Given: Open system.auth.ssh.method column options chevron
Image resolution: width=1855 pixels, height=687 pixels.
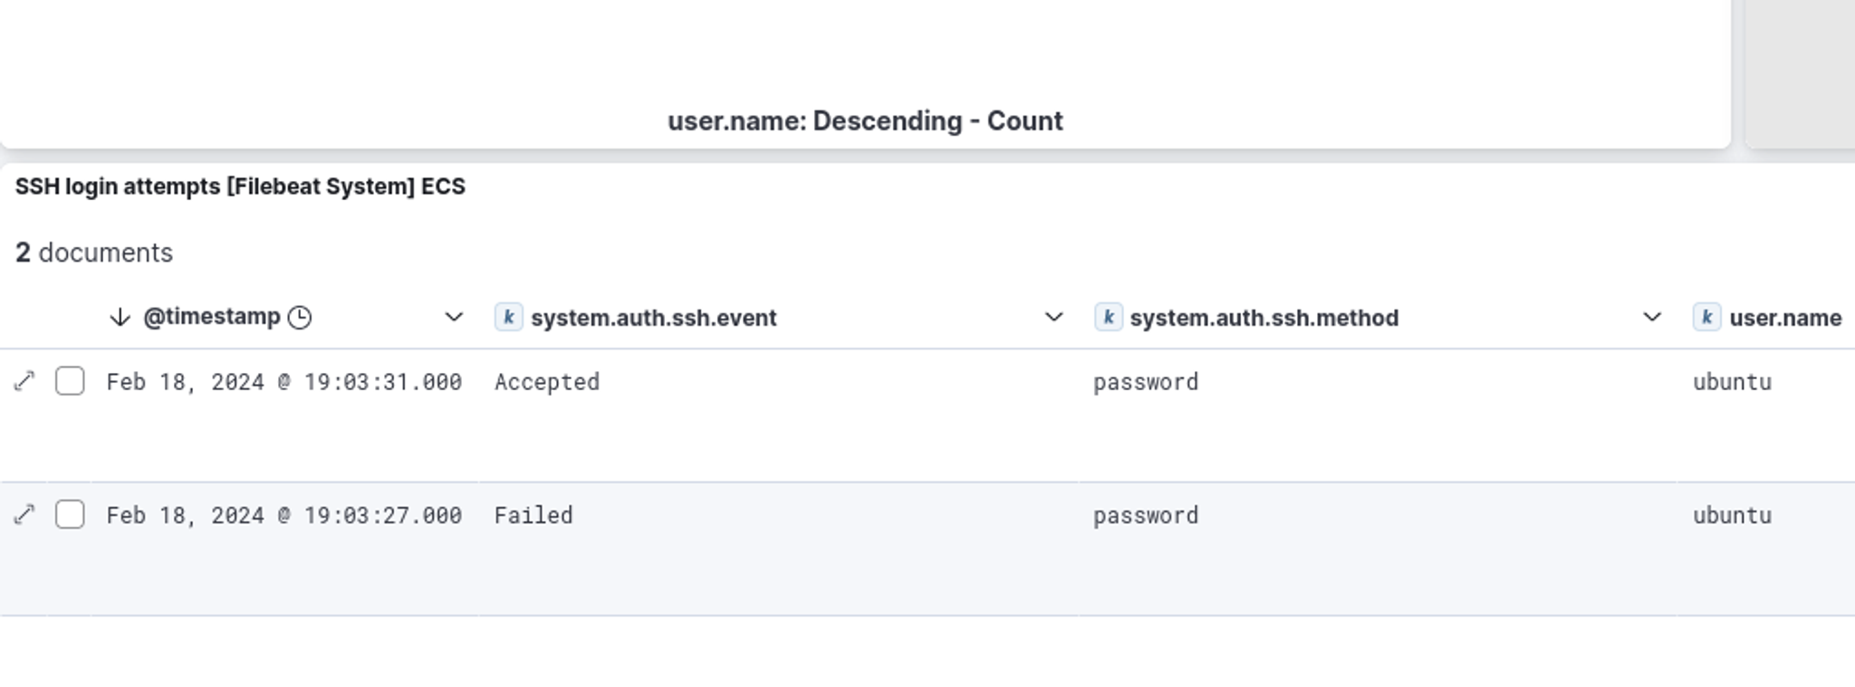Looking at the screenshot, I should [1652, 318].
